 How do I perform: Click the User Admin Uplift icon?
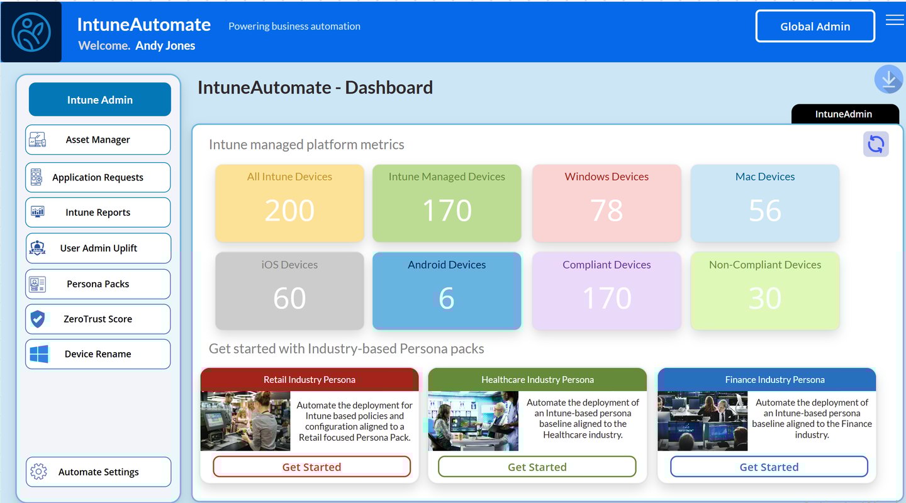[x=38, y=248]
